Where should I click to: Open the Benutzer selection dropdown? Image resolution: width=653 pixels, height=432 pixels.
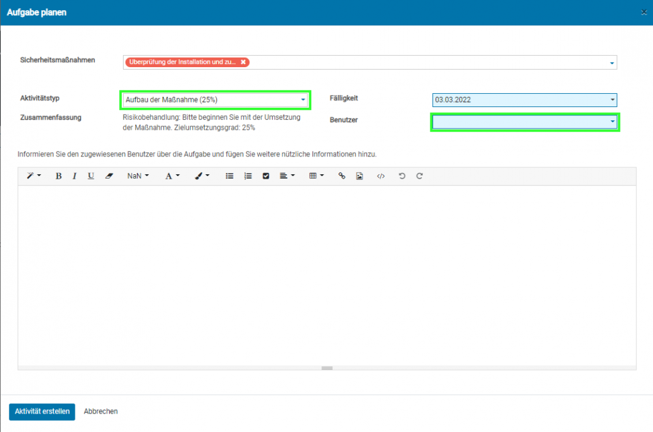click(524, 122)
